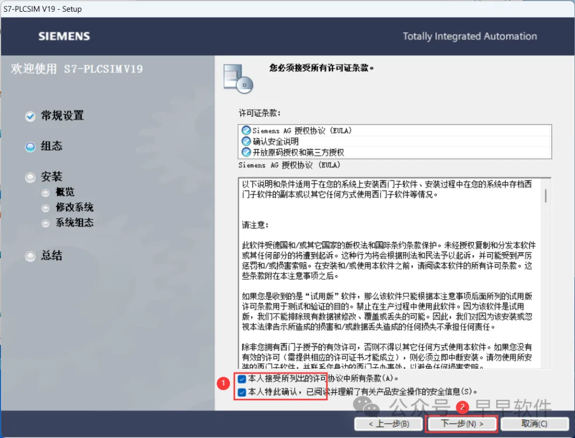This screenshot has width=575, height=438.
Task: Click the 上一步(B) back button
Action: pos(389,424)
